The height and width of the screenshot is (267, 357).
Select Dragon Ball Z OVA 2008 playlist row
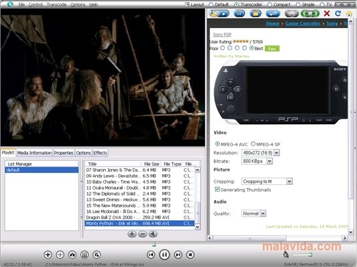point(139,218)
